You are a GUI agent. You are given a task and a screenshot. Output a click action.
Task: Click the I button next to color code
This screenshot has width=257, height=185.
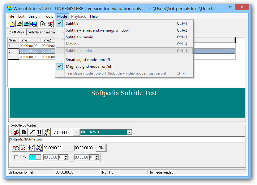pos(76,132)
